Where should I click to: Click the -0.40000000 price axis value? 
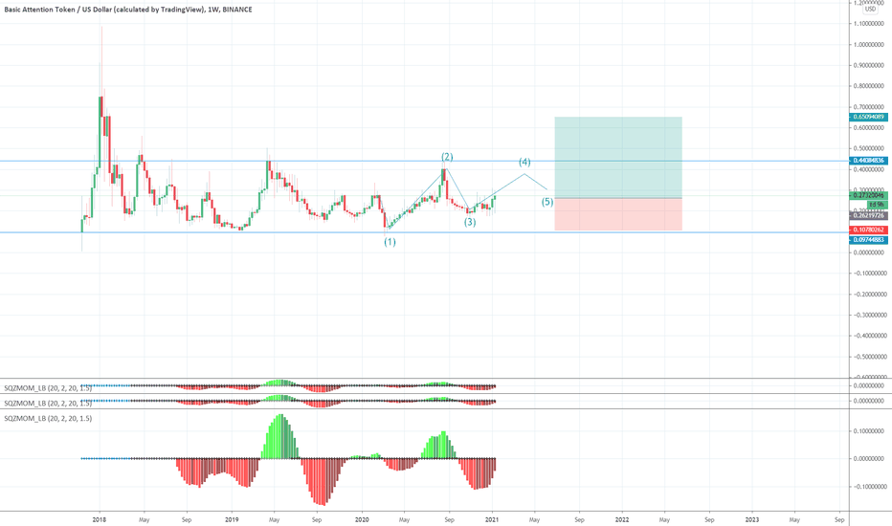tap(869, 336)
